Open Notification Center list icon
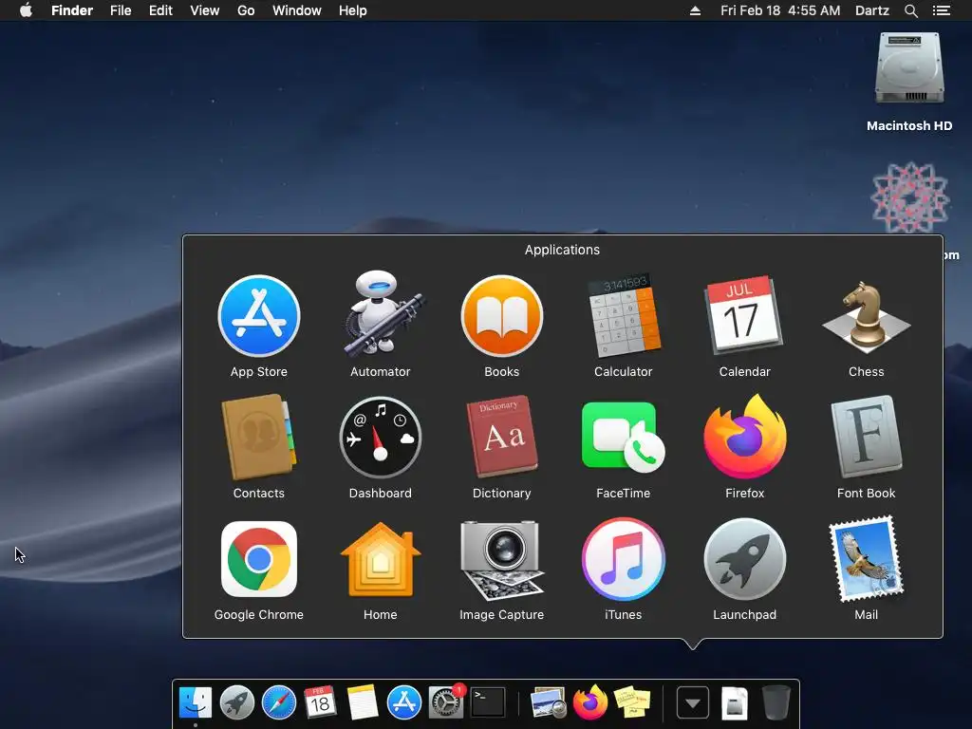The image size is (972, 729). pos(942,10)
